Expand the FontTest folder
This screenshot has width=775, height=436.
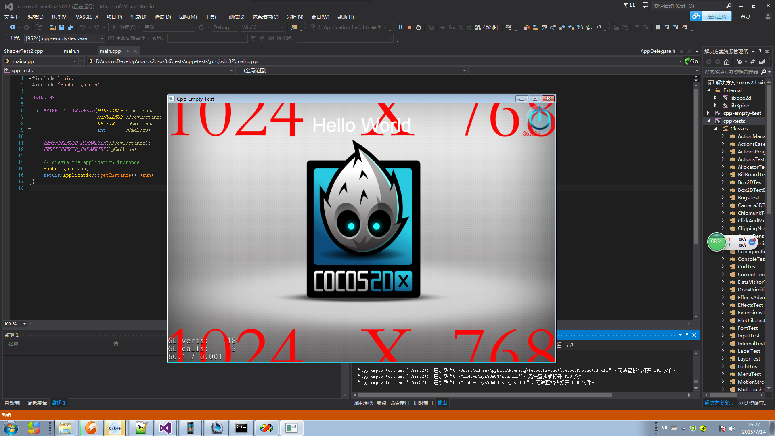click(723, 328)
